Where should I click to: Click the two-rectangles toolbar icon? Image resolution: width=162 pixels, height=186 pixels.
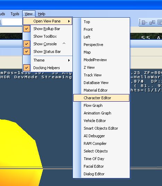(152, 22)
